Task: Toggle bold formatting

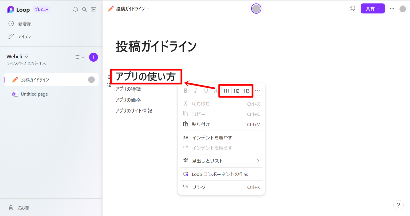Action: [186, 91]
